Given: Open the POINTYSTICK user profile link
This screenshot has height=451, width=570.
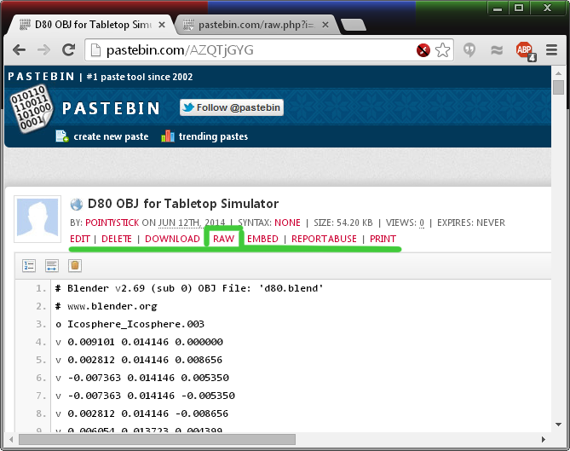Looking at the screenshot, I should [112, 223].
